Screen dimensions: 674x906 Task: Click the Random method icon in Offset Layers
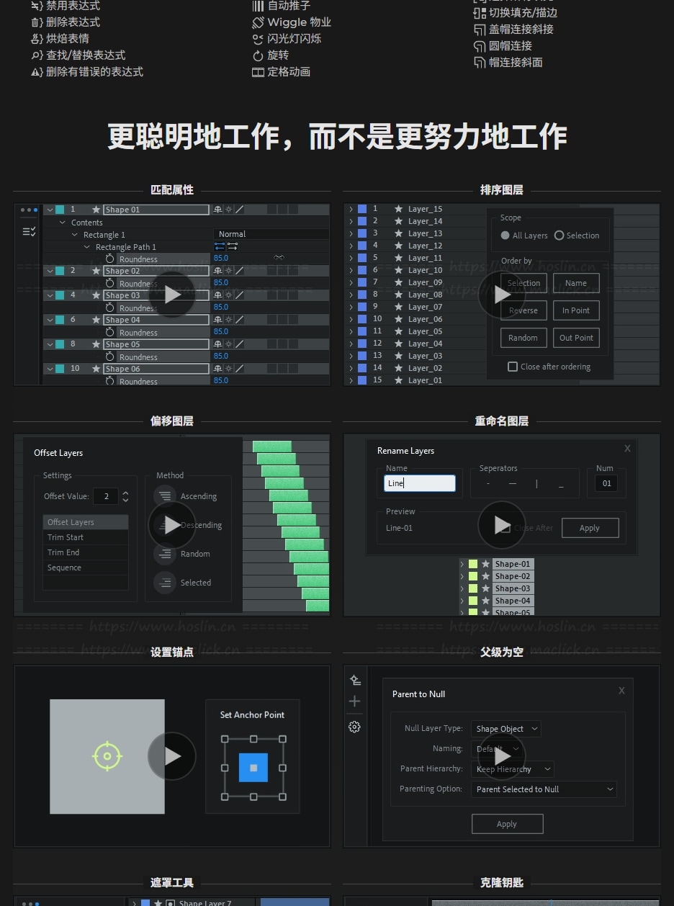(165, 554)
